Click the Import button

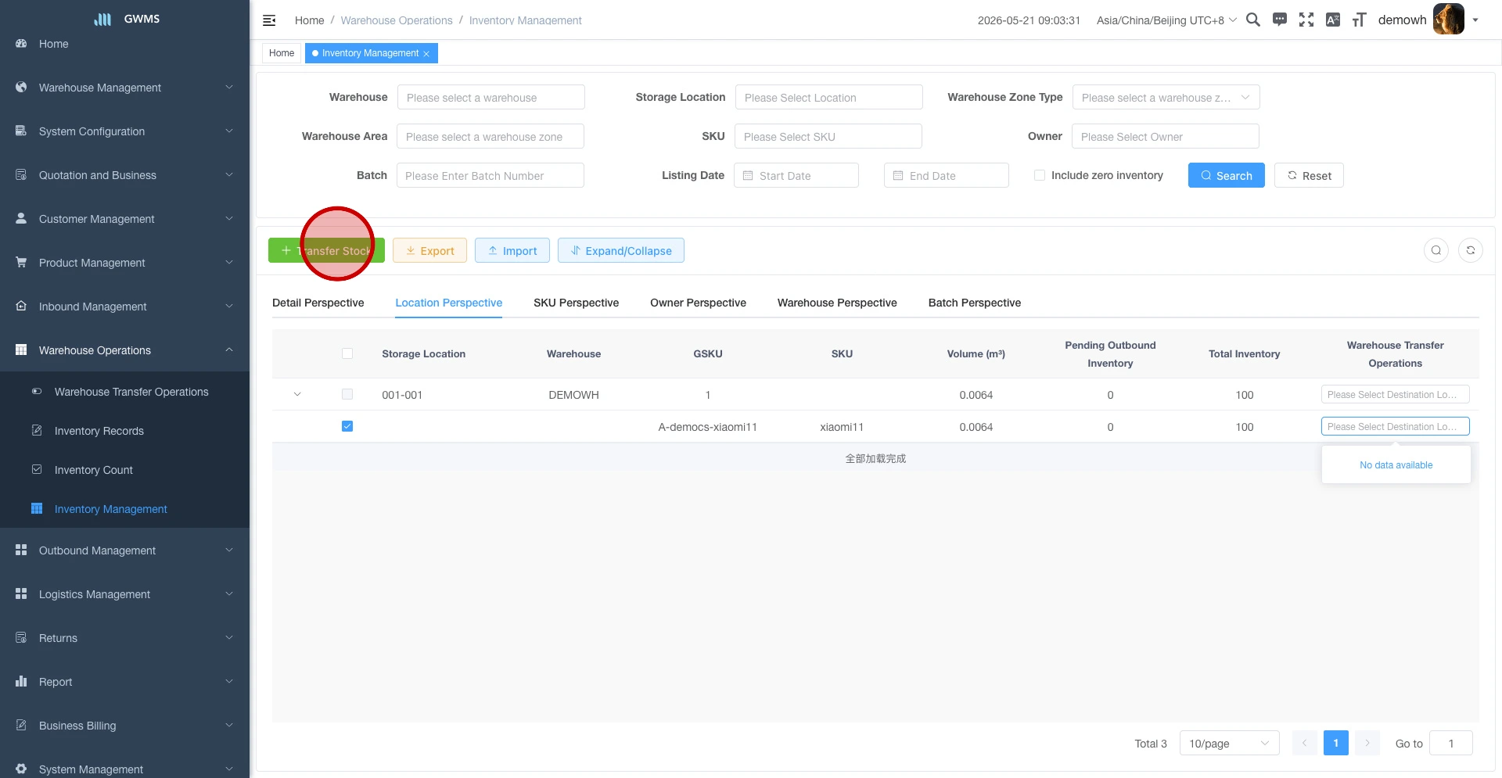click(x=512, y=250)
